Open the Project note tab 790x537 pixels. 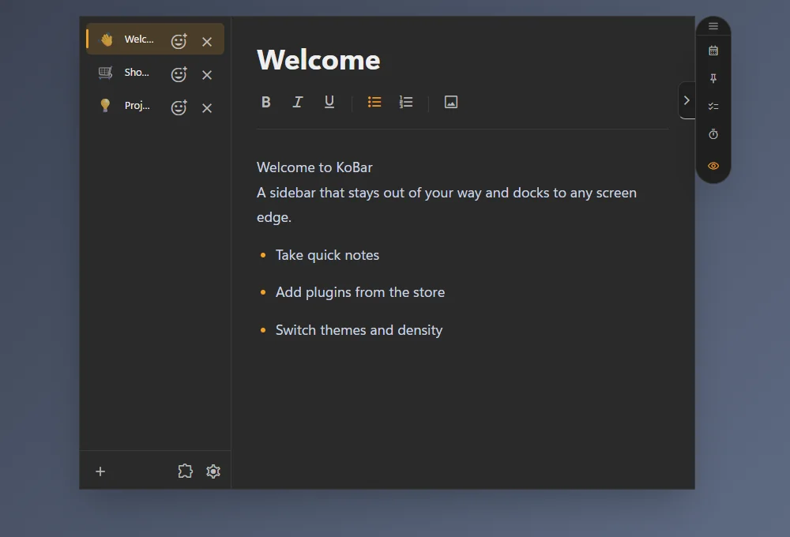click(x=155, y=107)
